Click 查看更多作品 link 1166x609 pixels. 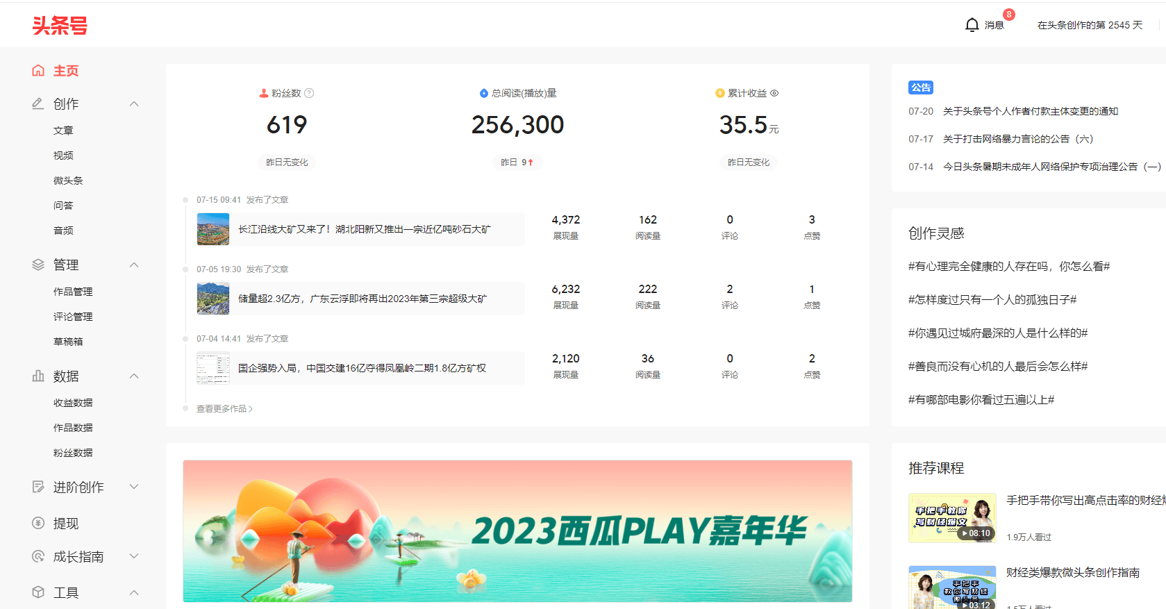pos(224,409)
